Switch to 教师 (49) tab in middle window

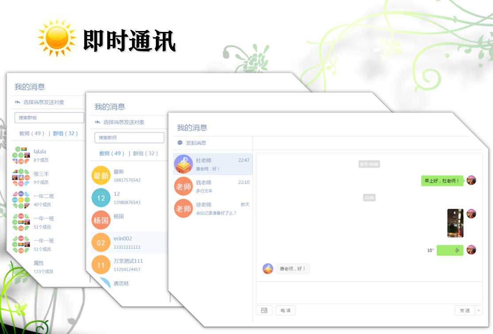[x=111, y=153]
